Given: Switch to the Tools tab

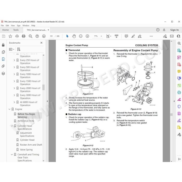Looking at the screenshot, I should (16, 30).
